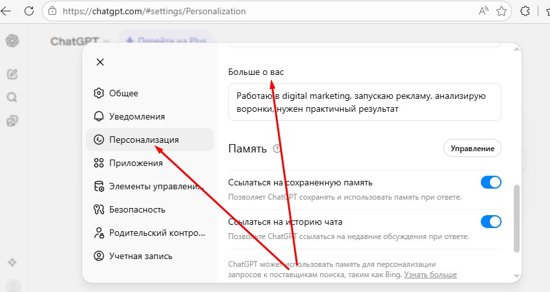Click the browser back arrow
This screenshot has width=550, height=292.
point(5,11)
